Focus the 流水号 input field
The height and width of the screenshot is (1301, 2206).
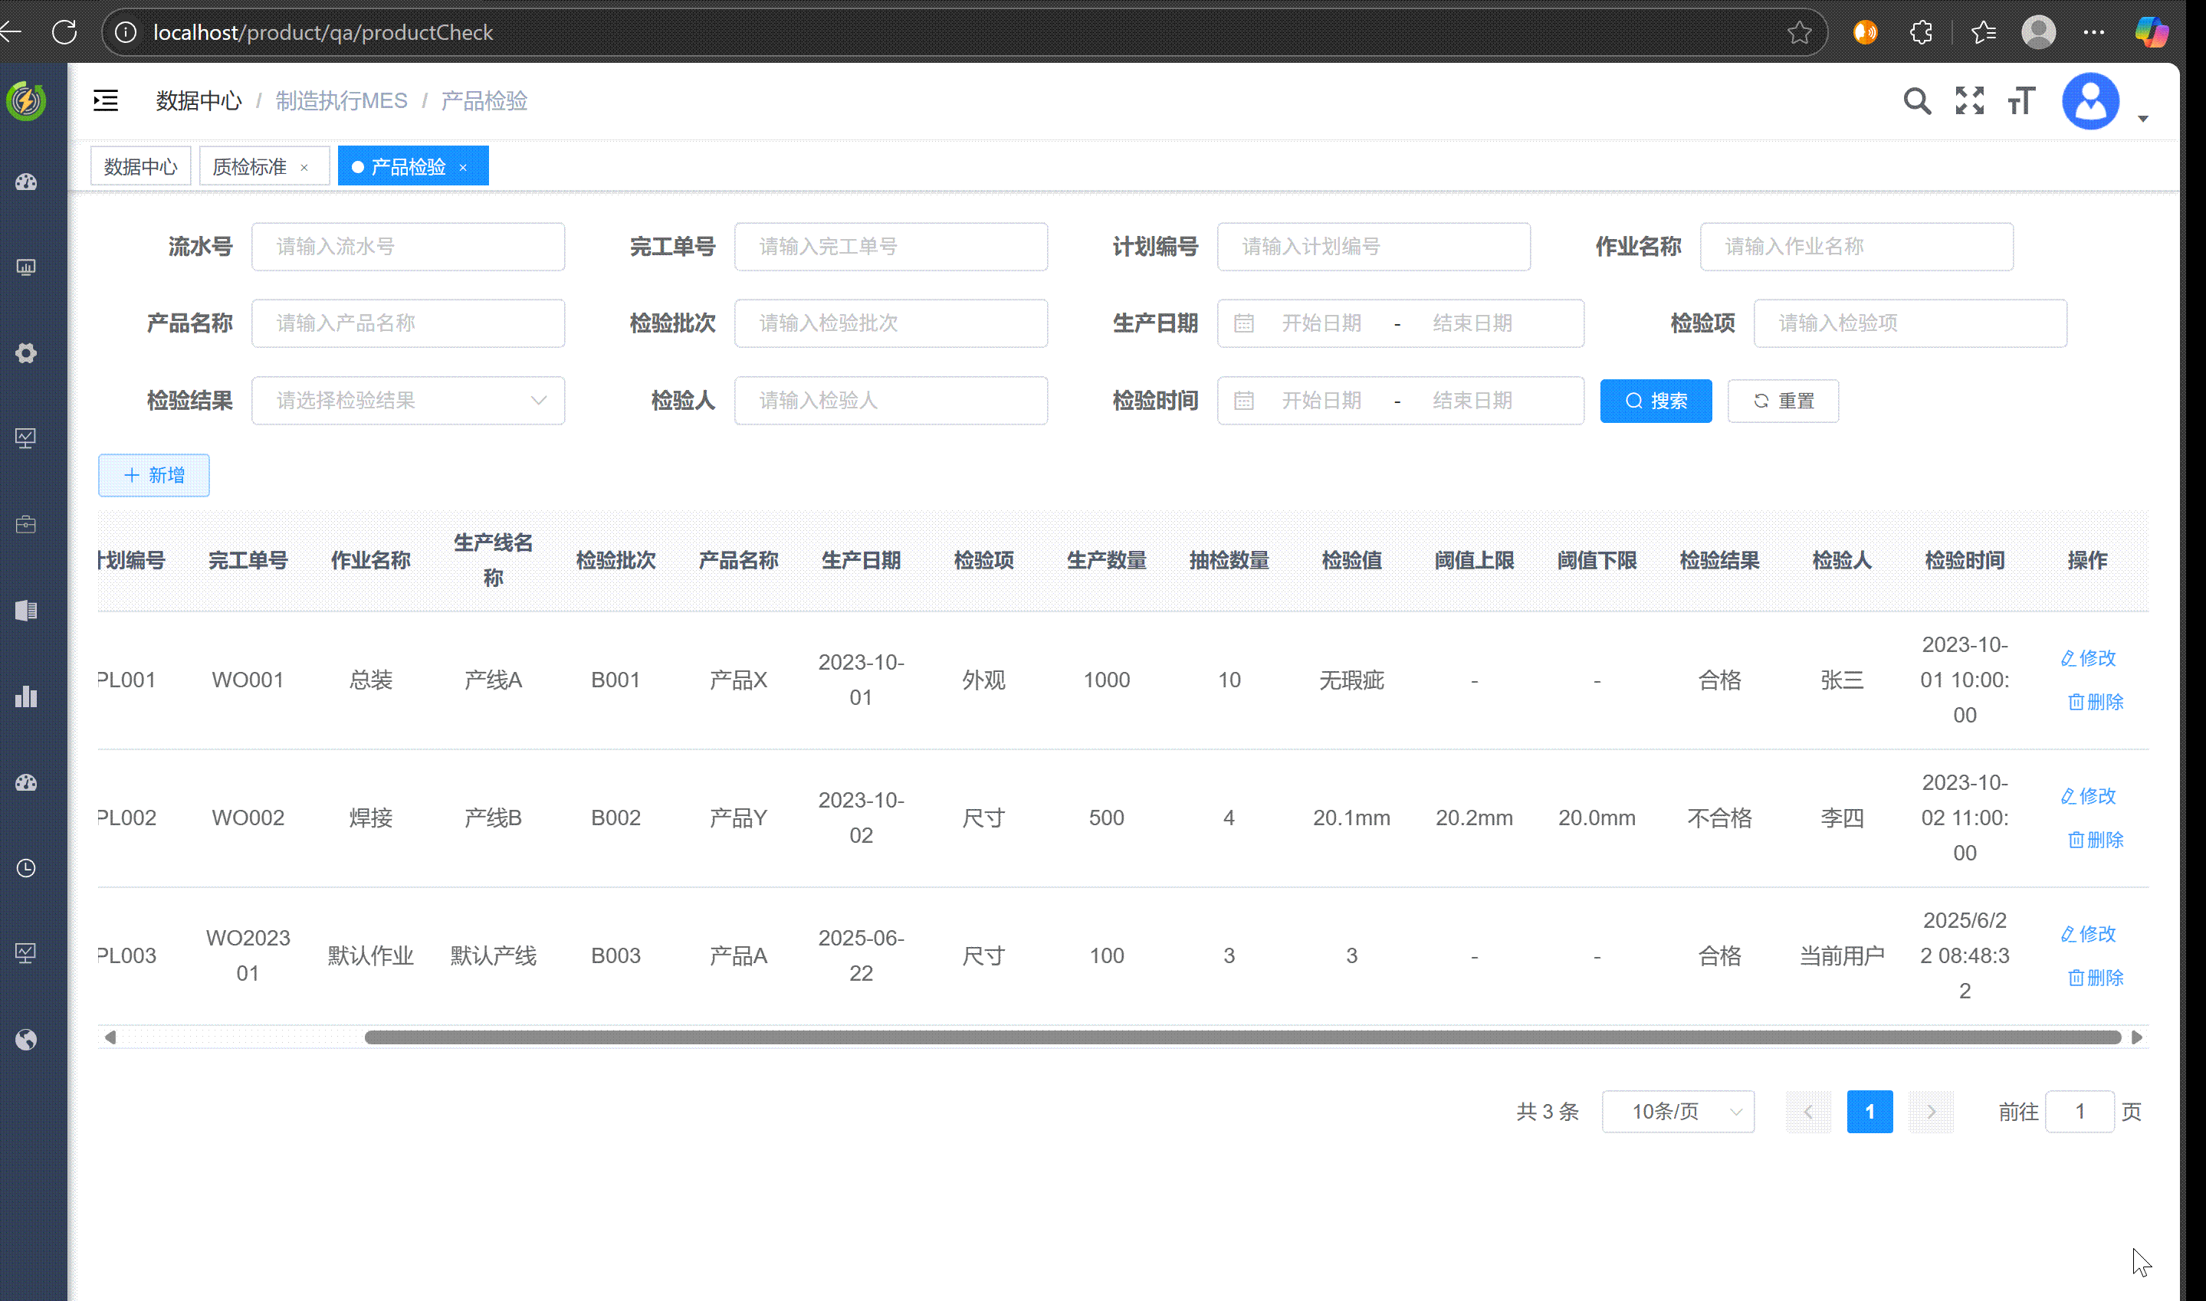[x=408, y=247]
